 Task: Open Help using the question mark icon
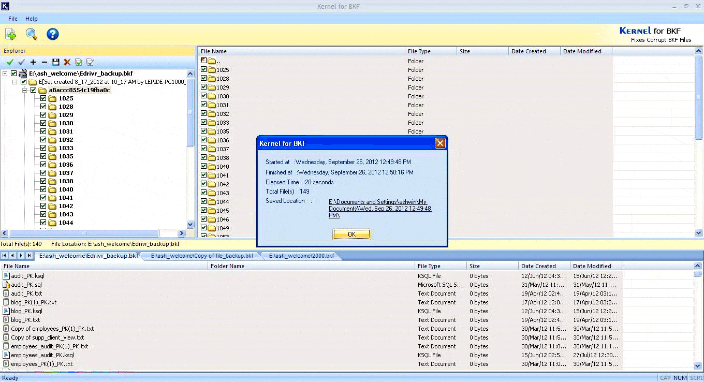[x=52, y=34]
